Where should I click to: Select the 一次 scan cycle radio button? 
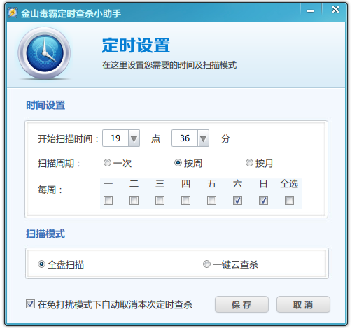click(x=107, y=163)
